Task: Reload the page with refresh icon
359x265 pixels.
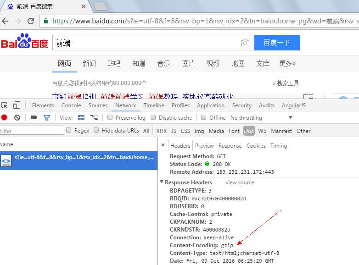Action: click(x=31, y=21)
